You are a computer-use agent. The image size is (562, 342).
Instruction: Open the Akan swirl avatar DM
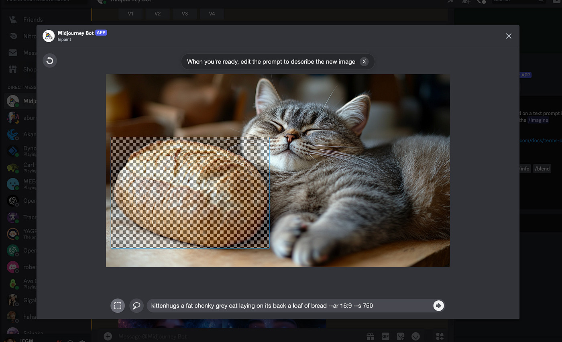(x=21, y=134)
